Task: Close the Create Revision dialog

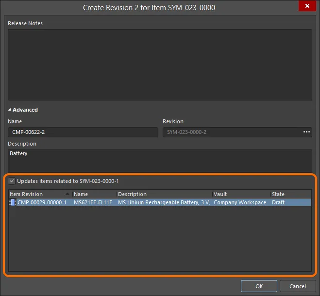Action: (x=307, y=6)
